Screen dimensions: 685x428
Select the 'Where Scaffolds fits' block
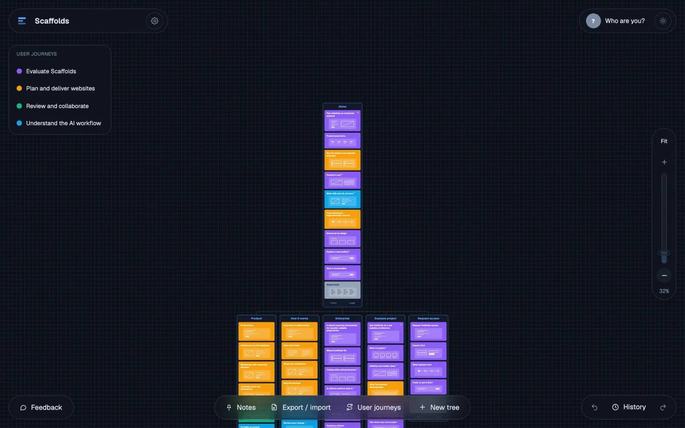342,356
